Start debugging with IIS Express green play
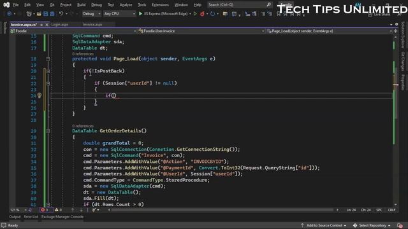 tap(140, 13)
